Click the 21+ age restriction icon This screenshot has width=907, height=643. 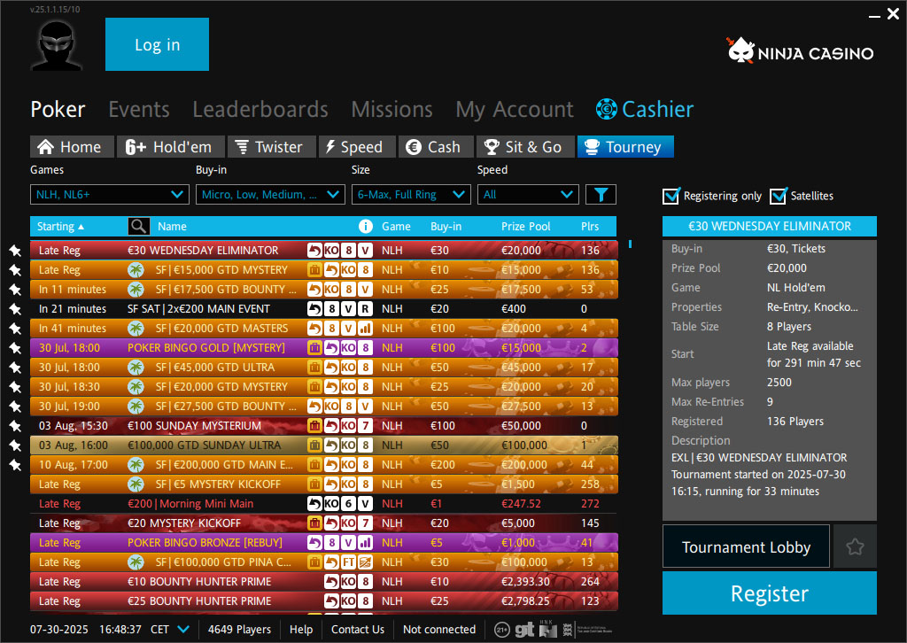pyautogui.click(x=502, y=629)
